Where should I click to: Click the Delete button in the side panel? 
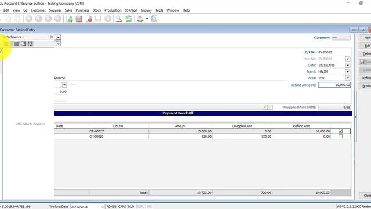[x=365, y=54]
